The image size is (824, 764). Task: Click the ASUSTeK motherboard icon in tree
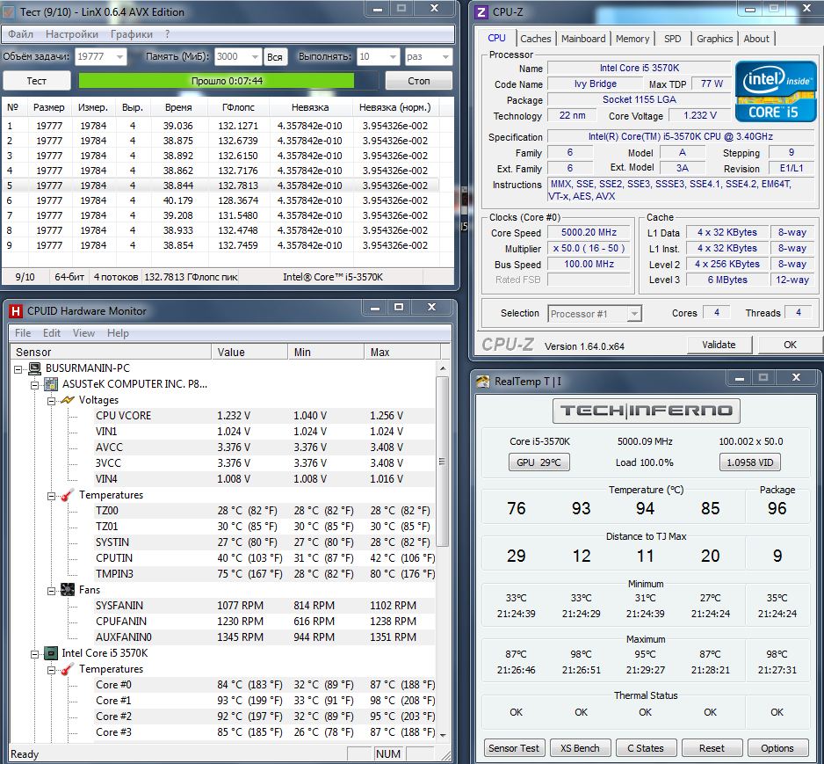(51, 384)
